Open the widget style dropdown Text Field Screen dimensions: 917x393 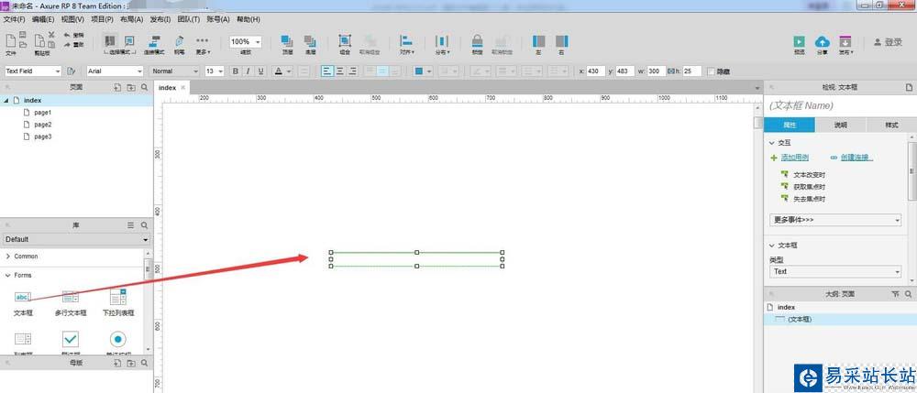click(x=33, y=71)
